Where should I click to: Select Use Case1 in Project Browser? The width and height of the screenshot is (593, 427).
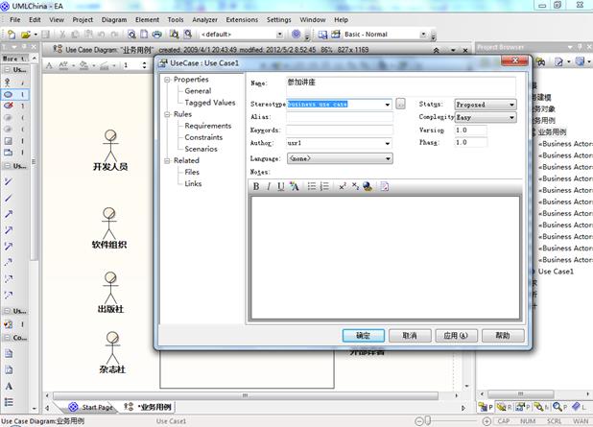point(556,272)
